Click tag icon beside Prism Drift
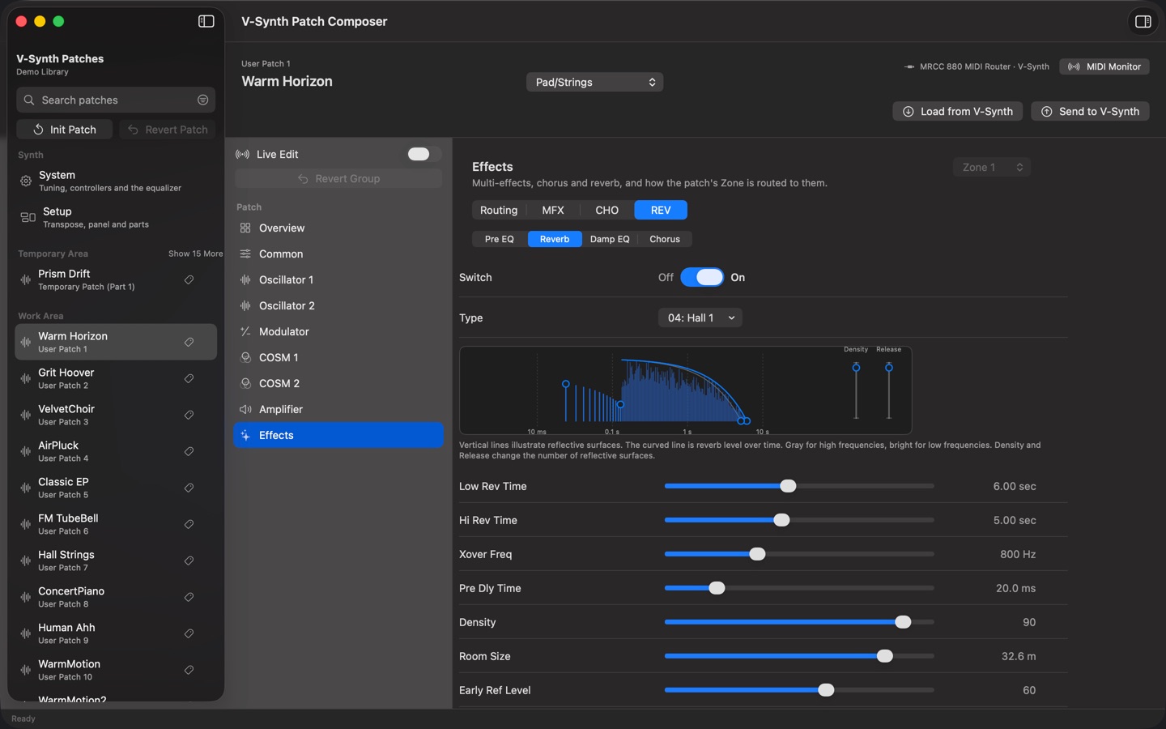The width and height of the screenshot is (1166, 729). tap(189, 279)
